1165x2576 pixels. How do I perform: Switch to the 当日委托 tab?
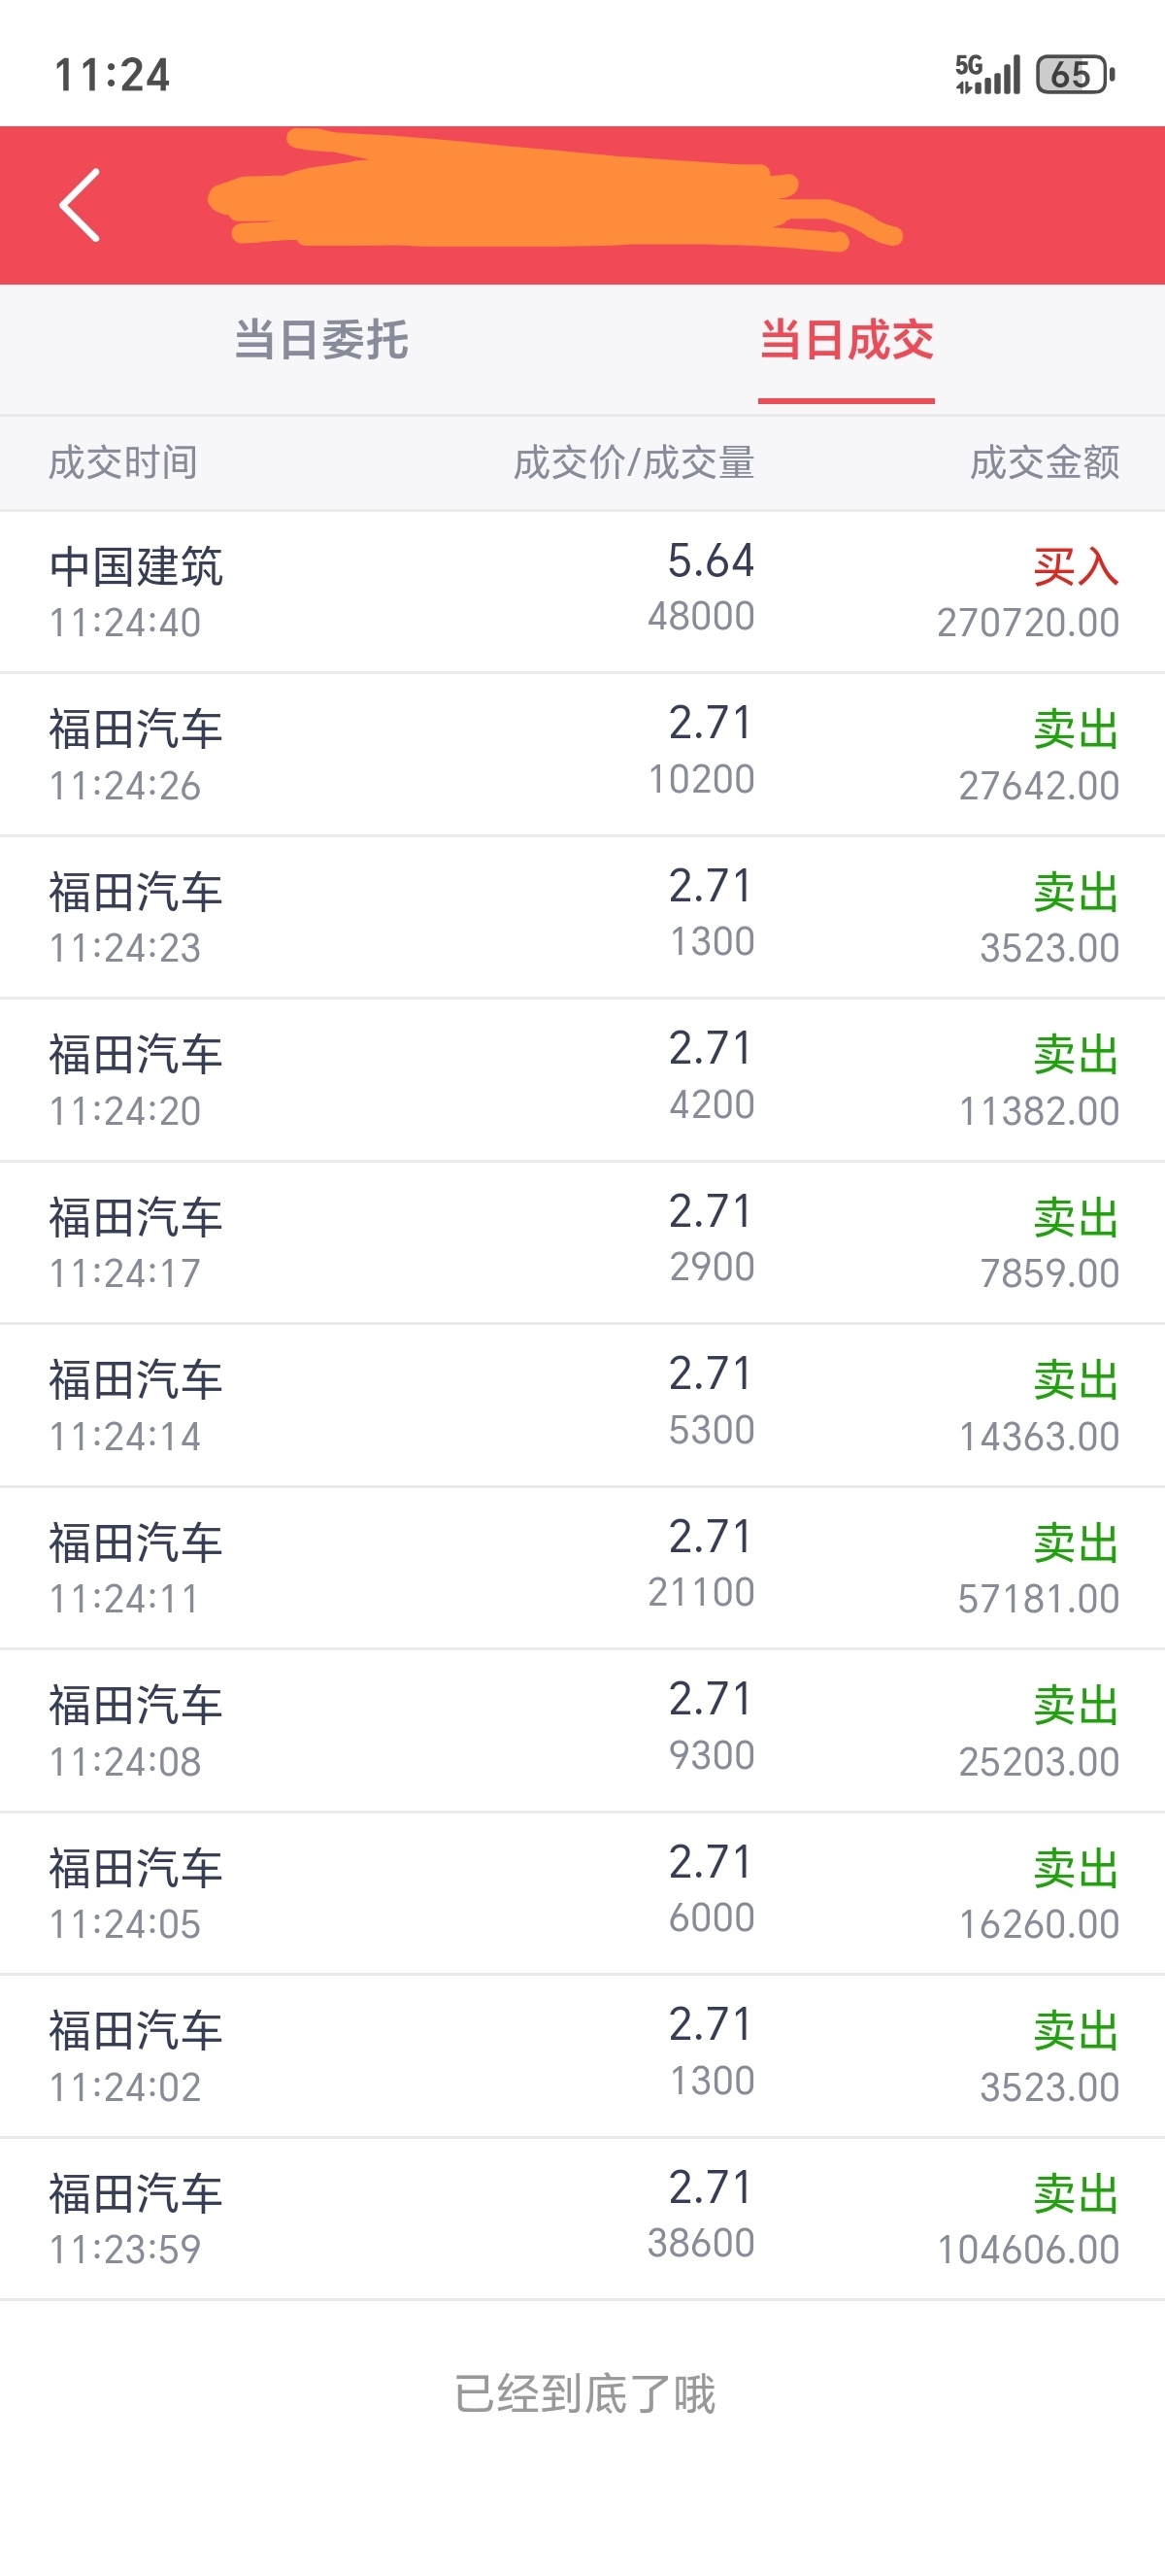coord(320,340)
